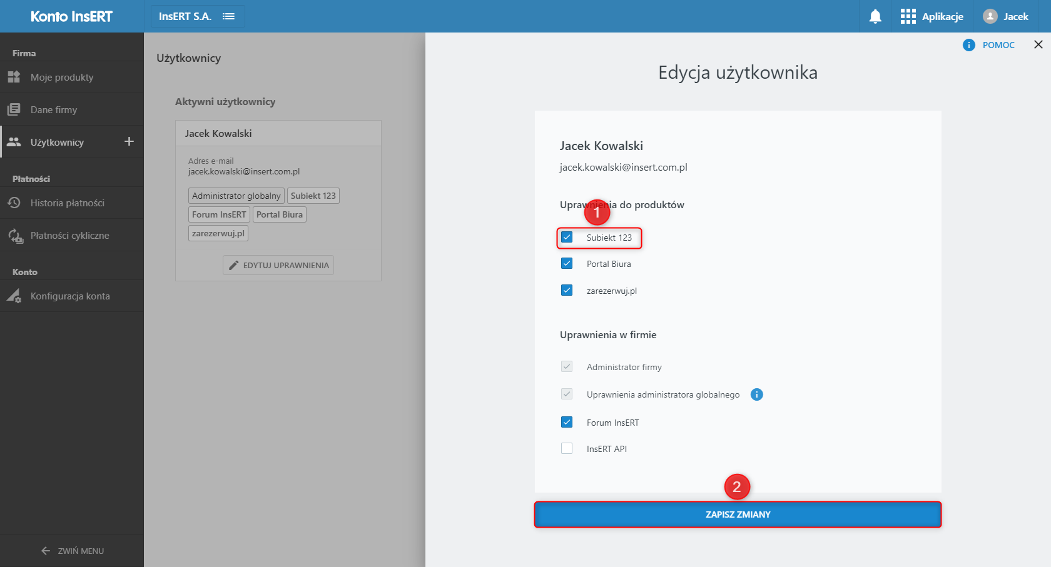Click the Uprawnienia administratora globalnego checkbox

point(567,394)
